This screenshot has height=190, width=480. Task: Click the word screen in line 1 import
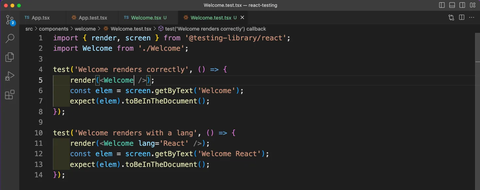pyautogui.click(x=138, y=38)
